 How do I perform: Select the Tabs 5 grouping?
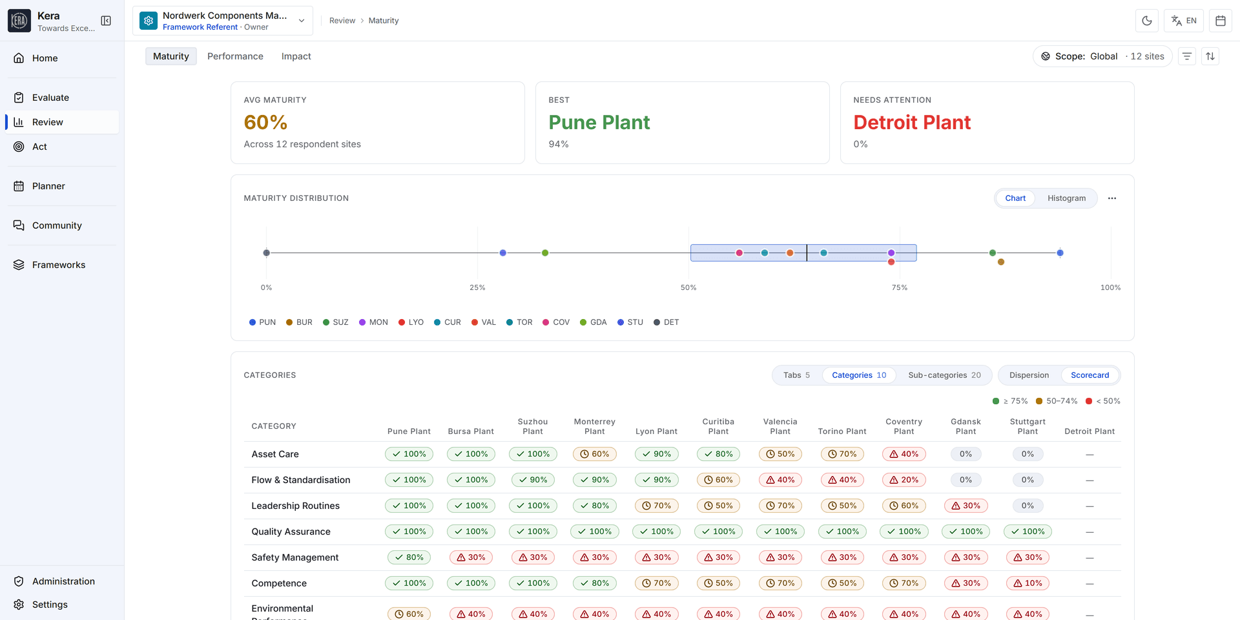coord(796,375)
